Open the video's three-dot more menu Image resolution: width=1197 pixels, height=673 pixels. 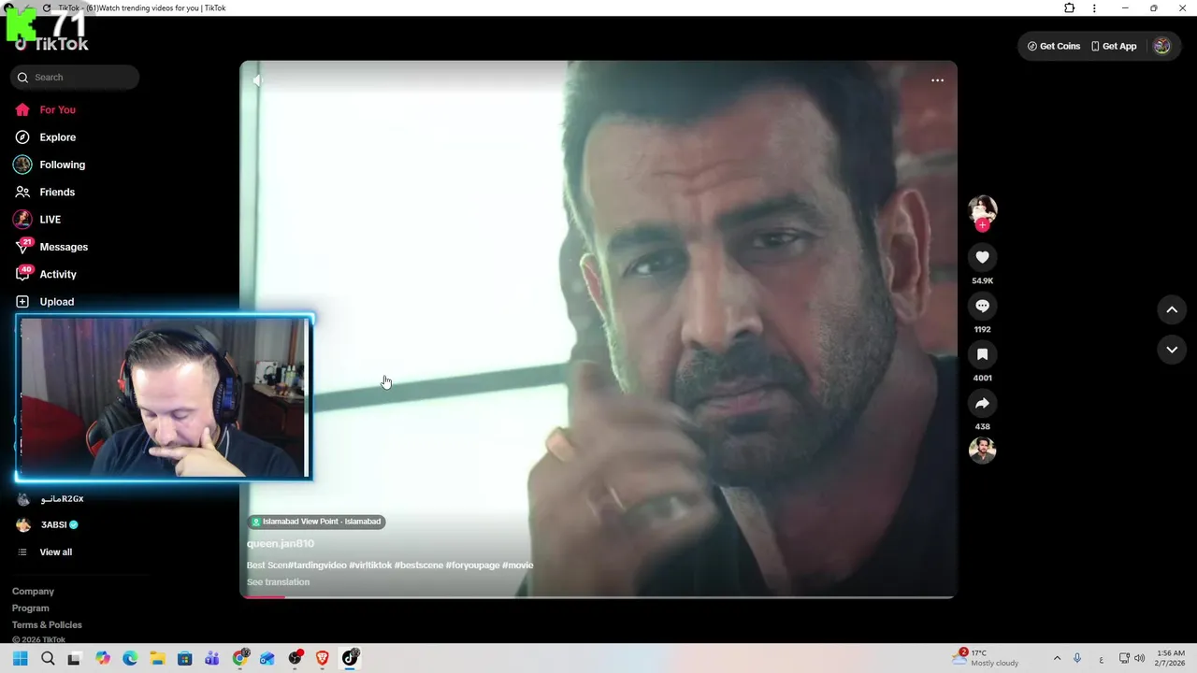coord(937,80)
